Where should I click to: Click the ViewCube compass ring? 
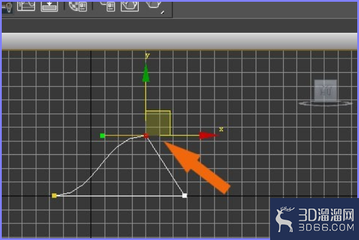(x=325, y=103)
